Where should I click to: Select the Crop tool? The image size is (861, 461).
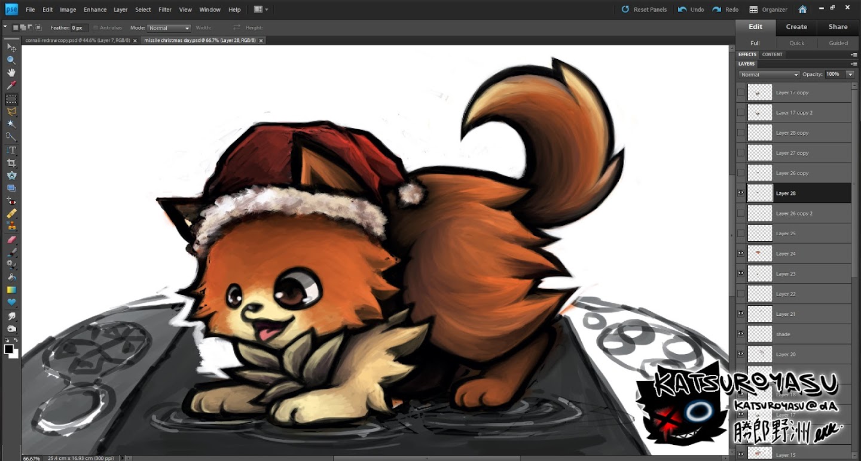point(11,163)
